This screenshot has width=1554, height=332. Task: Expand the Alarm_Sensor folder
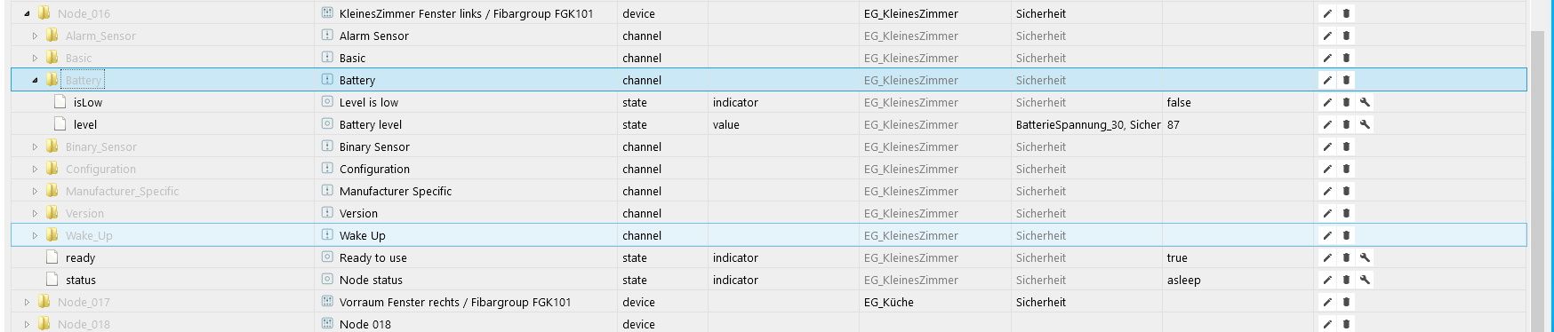[x=35, y=36]
